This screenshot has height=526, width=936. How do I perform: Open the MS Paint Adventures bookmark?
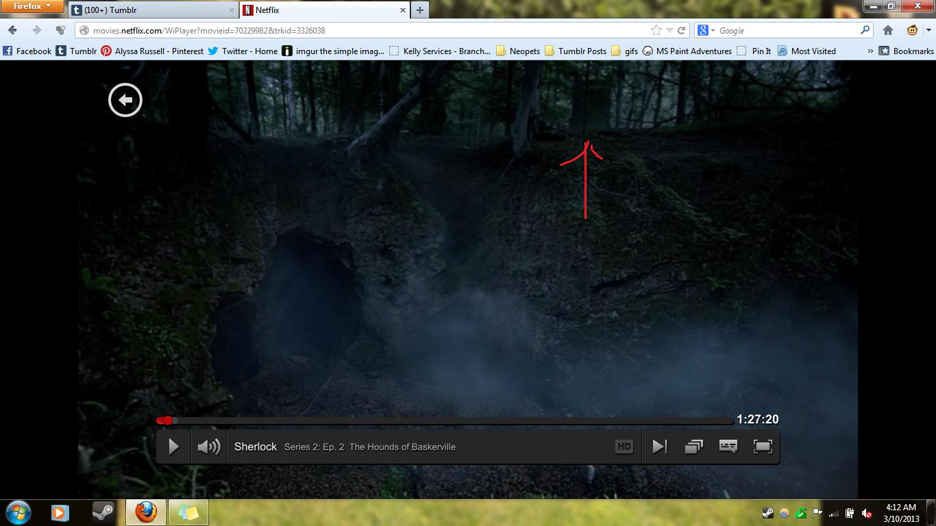click(687, 51)
